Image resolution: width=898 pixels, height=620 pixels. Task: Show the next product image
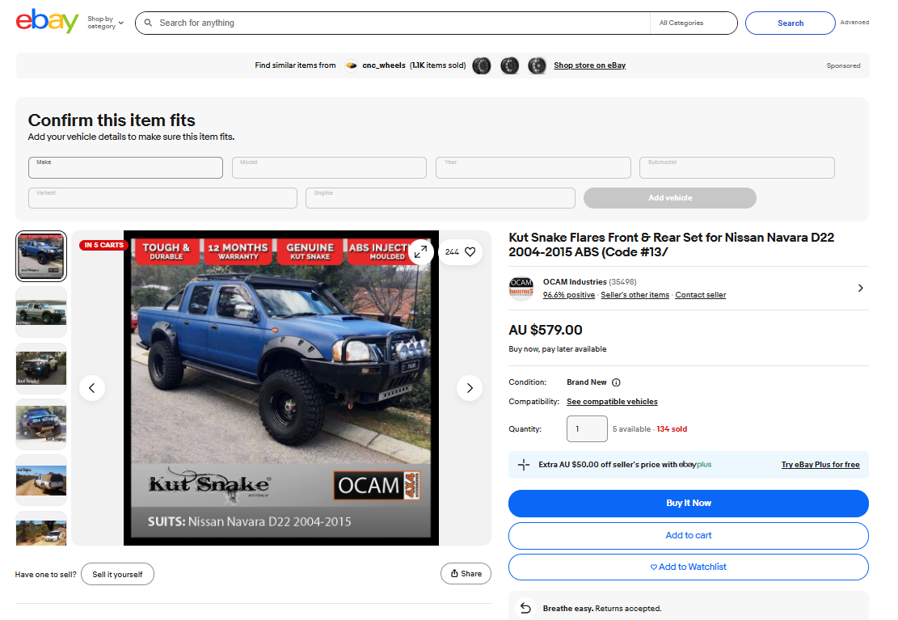coord(470,388)
